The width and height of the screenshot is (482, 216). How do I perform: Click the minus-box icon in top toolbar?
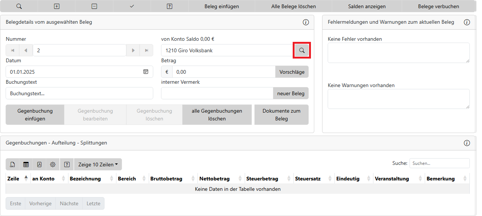(94, 6)
